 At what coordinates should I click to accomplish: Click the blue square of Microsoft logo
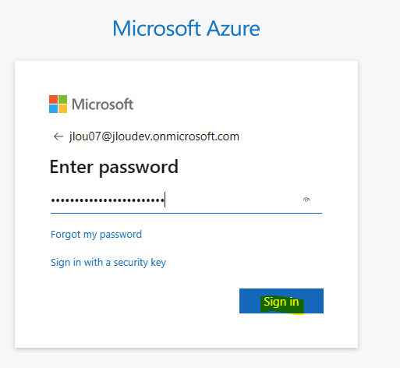tap(53, 108)
